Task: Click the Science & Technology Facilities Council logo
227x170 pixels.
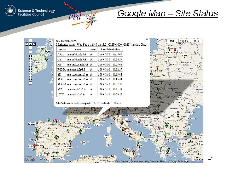Action: [x=30, y=11]
